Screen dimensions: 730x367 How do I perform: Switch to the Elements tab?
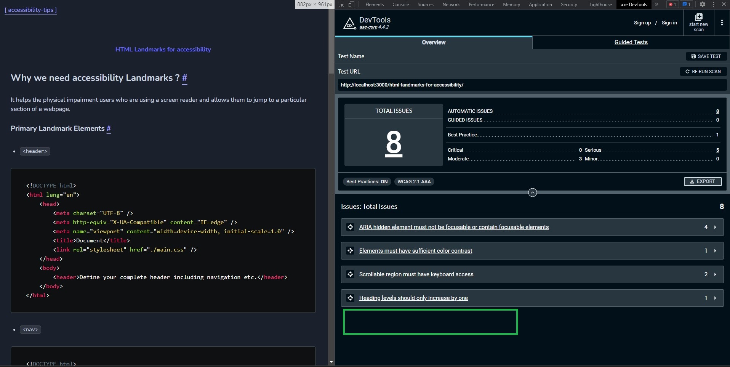(374, 5)
